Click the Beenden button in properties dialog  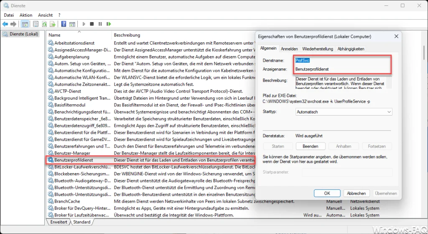coord(311,146)
